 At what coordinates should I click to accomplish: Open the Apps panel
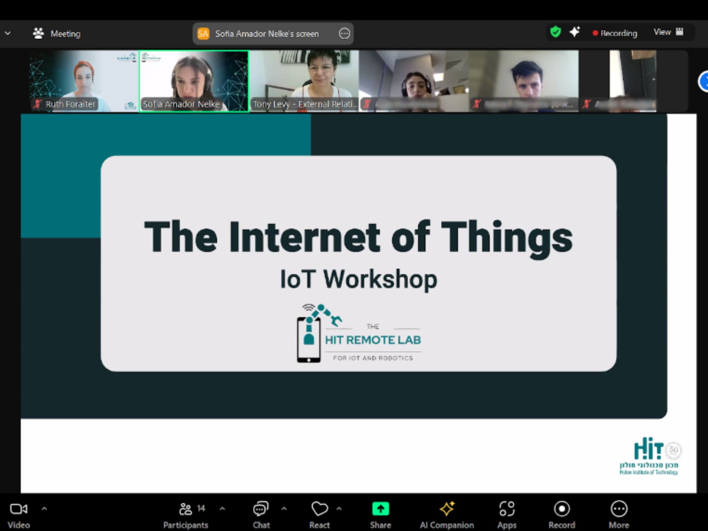[x=507, y=515]
